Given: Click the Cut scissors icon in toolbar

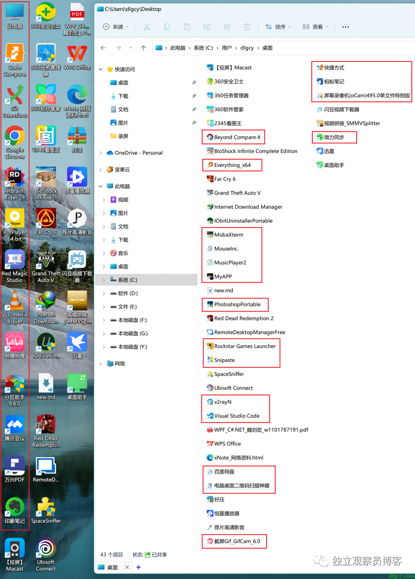Looking at the screenshot, I should (147, 27).
